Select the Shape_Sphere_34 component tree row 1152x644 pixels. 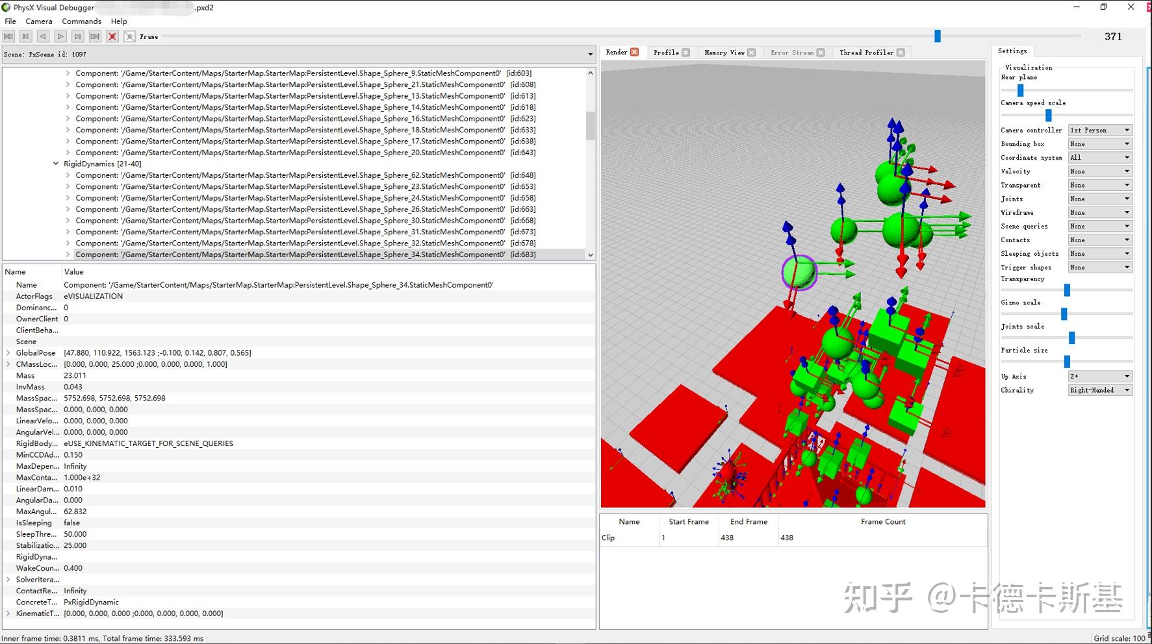pyautogui.click(x=305, y=254)
